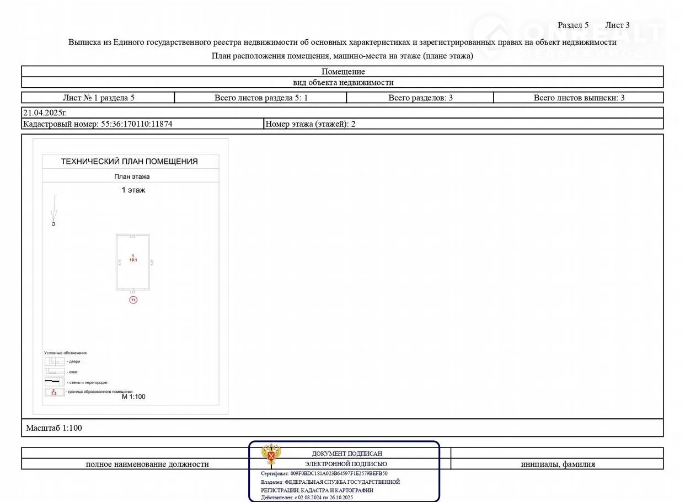Click the 'Всего листов выписки: 3' cell
685x502 pixels.
tap(579, 98)
